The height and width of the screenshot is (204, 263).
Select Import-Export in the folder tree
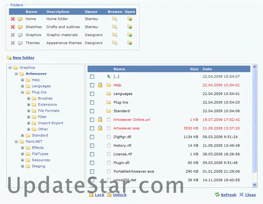[x=51, y=123]
